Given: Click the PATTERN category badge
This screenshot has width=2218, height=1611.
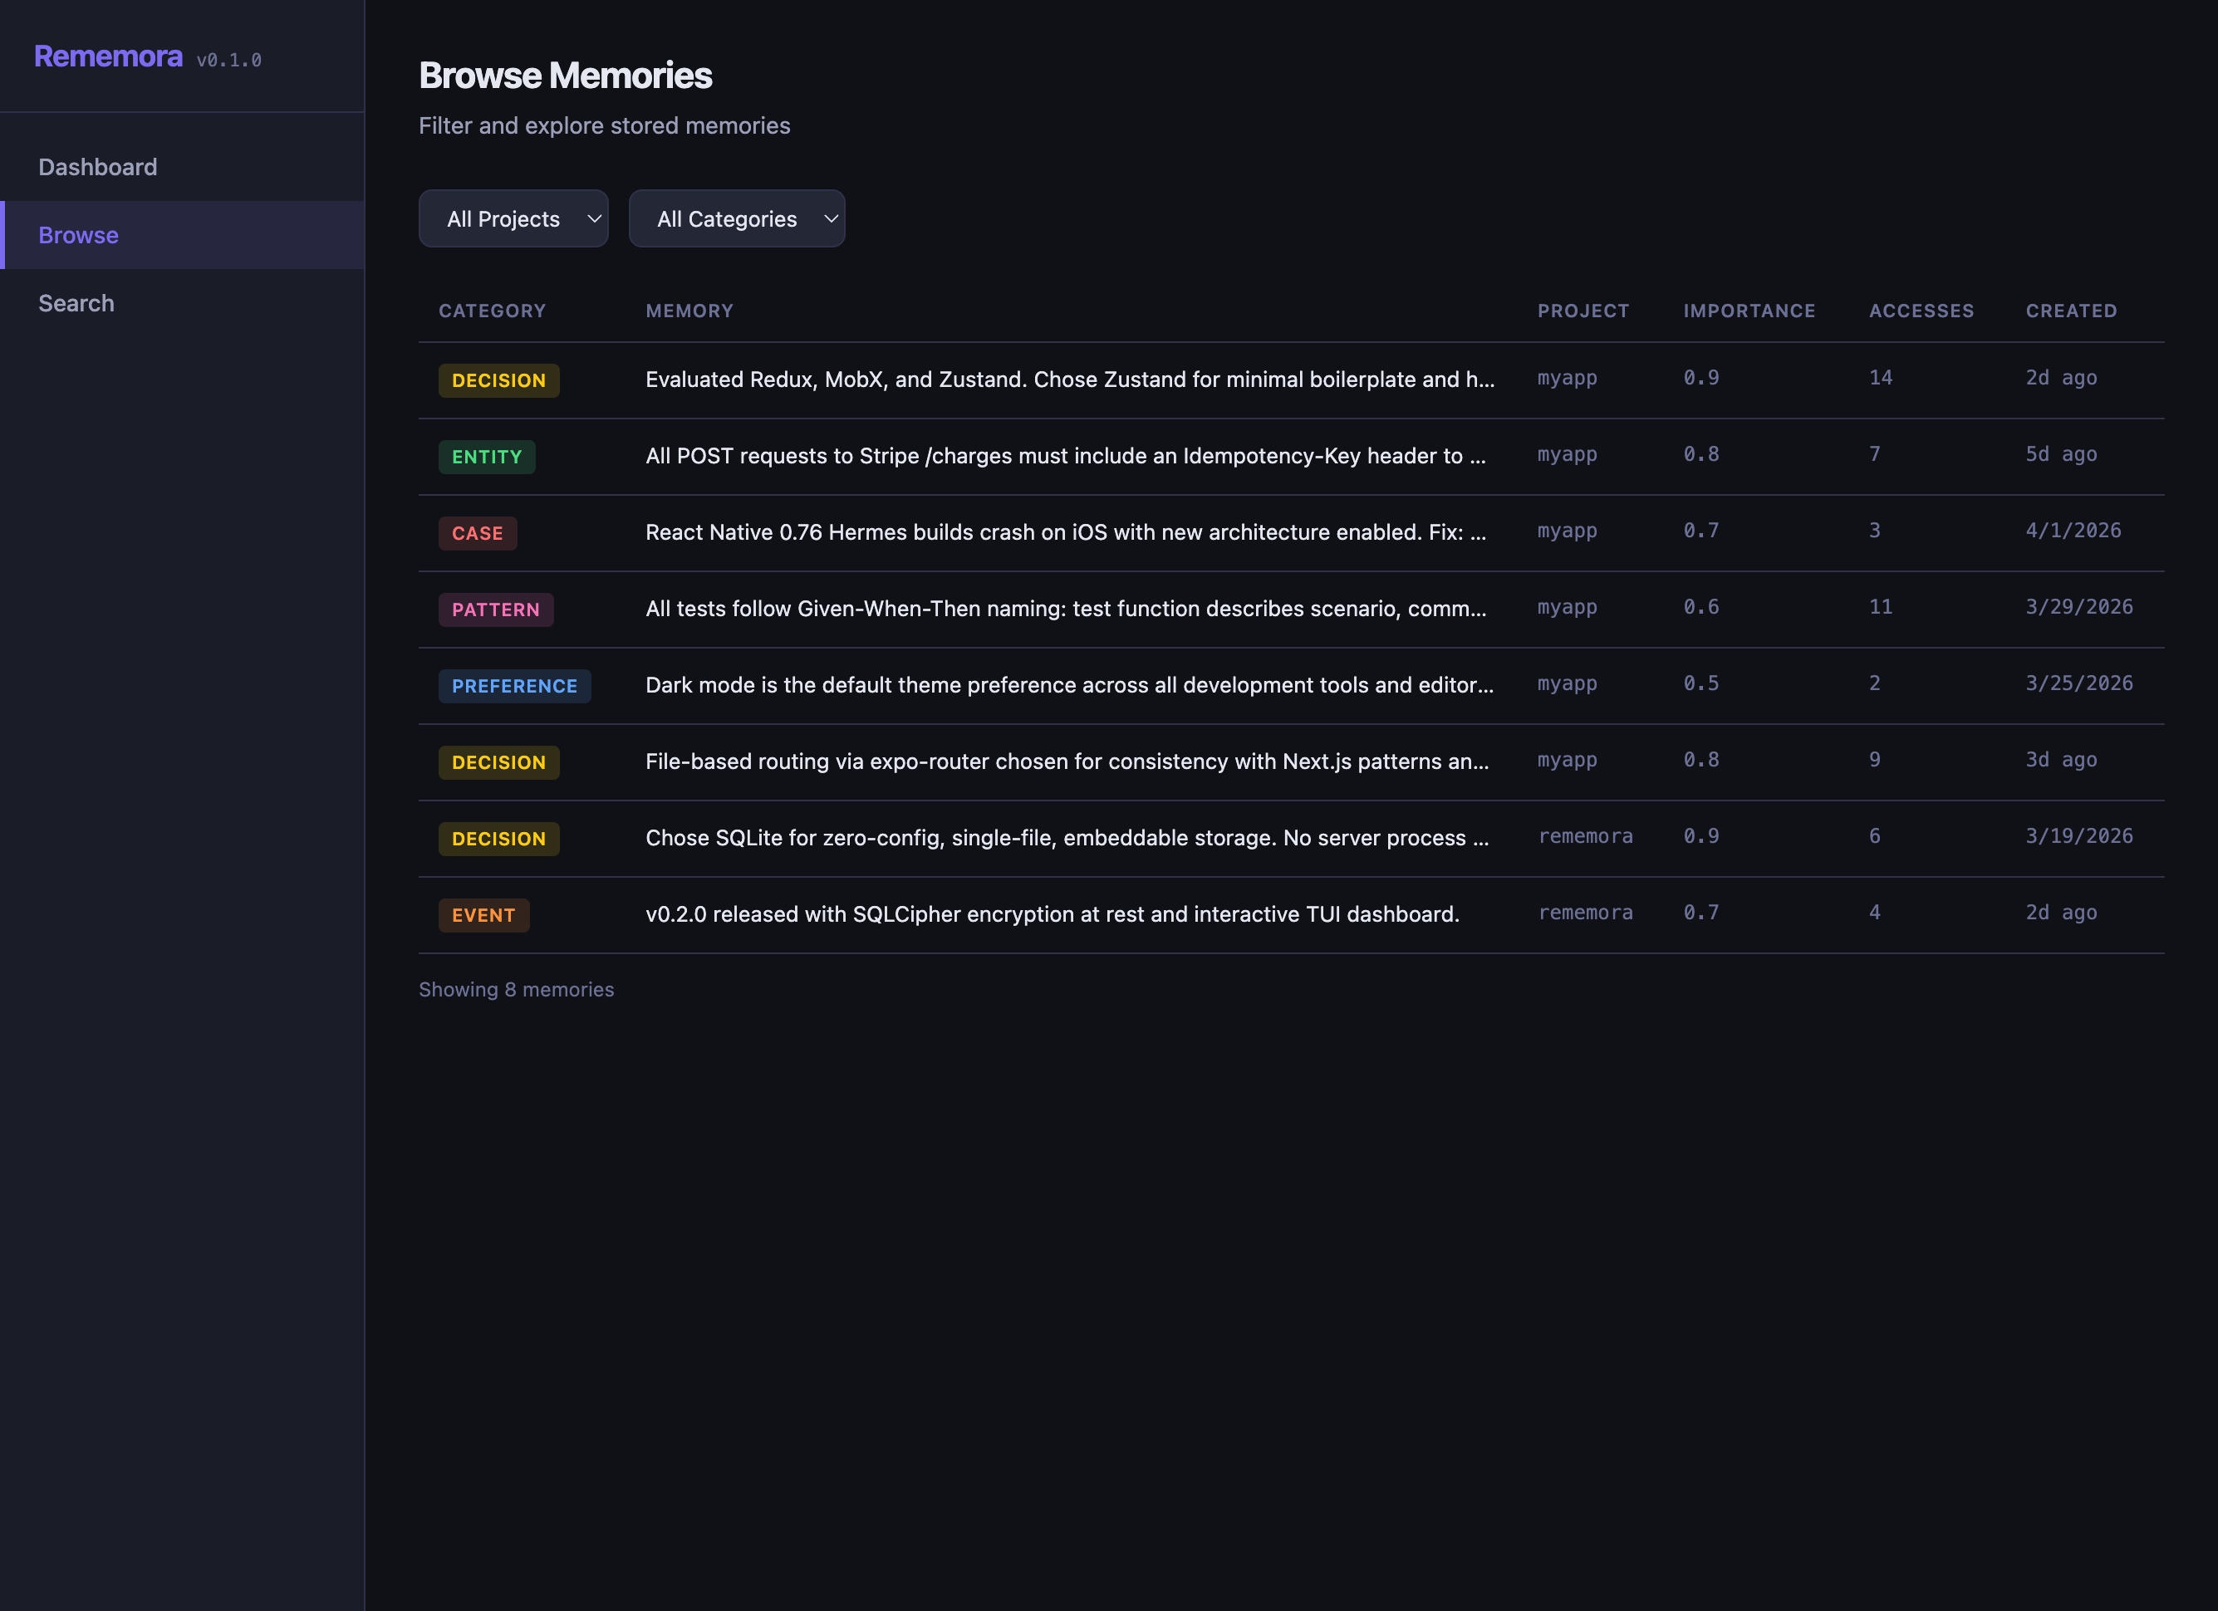Looking at the screenshot, I should [x=496, y=609].
